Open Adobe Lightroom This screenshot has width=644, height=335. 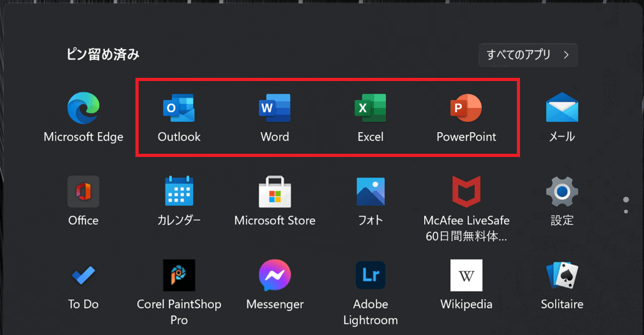(371, 275)
